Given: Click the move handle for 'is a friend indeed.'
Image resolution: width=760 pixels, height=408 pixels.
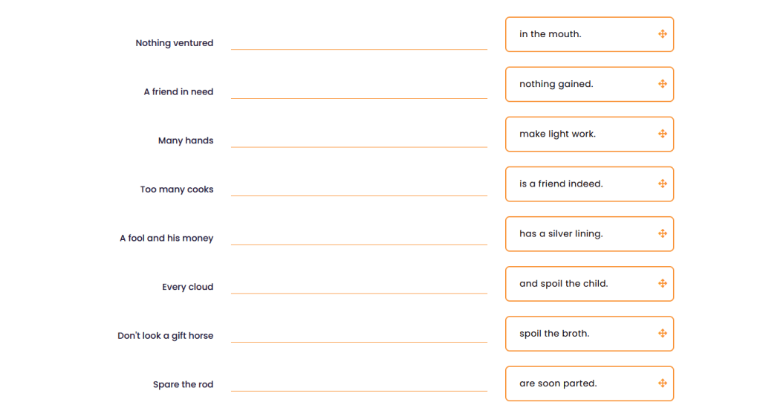Looking at the screenshot, I should point(662,184).
